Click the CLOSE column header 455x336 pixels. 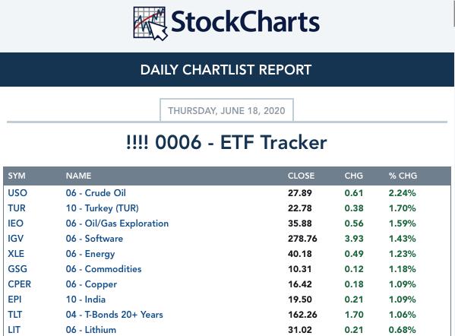301,176
